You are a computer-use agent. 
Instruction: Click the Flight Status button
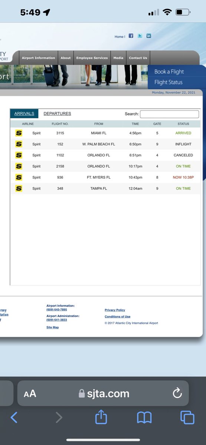[x=169, y=82]
